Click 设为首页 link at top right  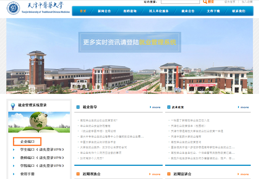230,2
